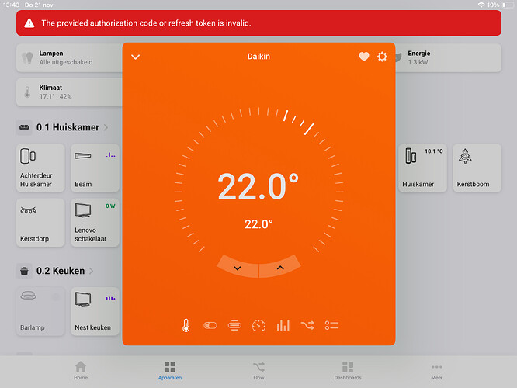This screenshot has height=388, width=517.
Task: Open the thermostat mode view icon
Action: [x=234, y=326]
